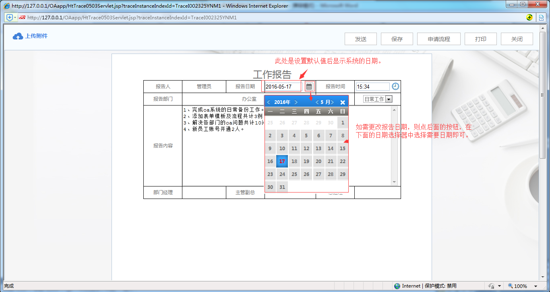This screenshot has height=292, width=550.
Task: Click the clock icon beside the 报告时间 field
Action: point(395,86)
